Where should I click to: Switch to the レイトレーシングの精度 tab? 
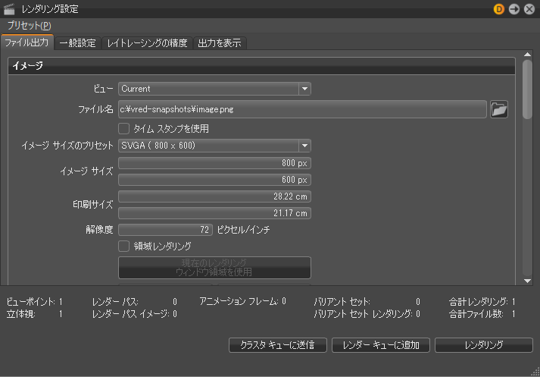pos(147,43)
